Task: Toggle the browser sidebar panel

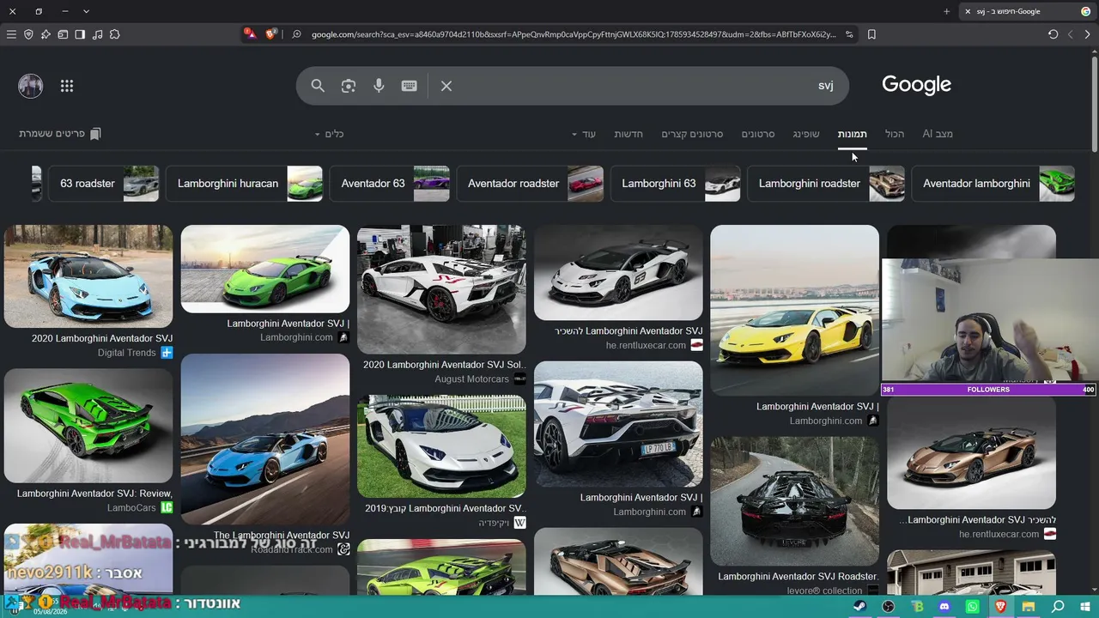Action: [x=80, y=34]
